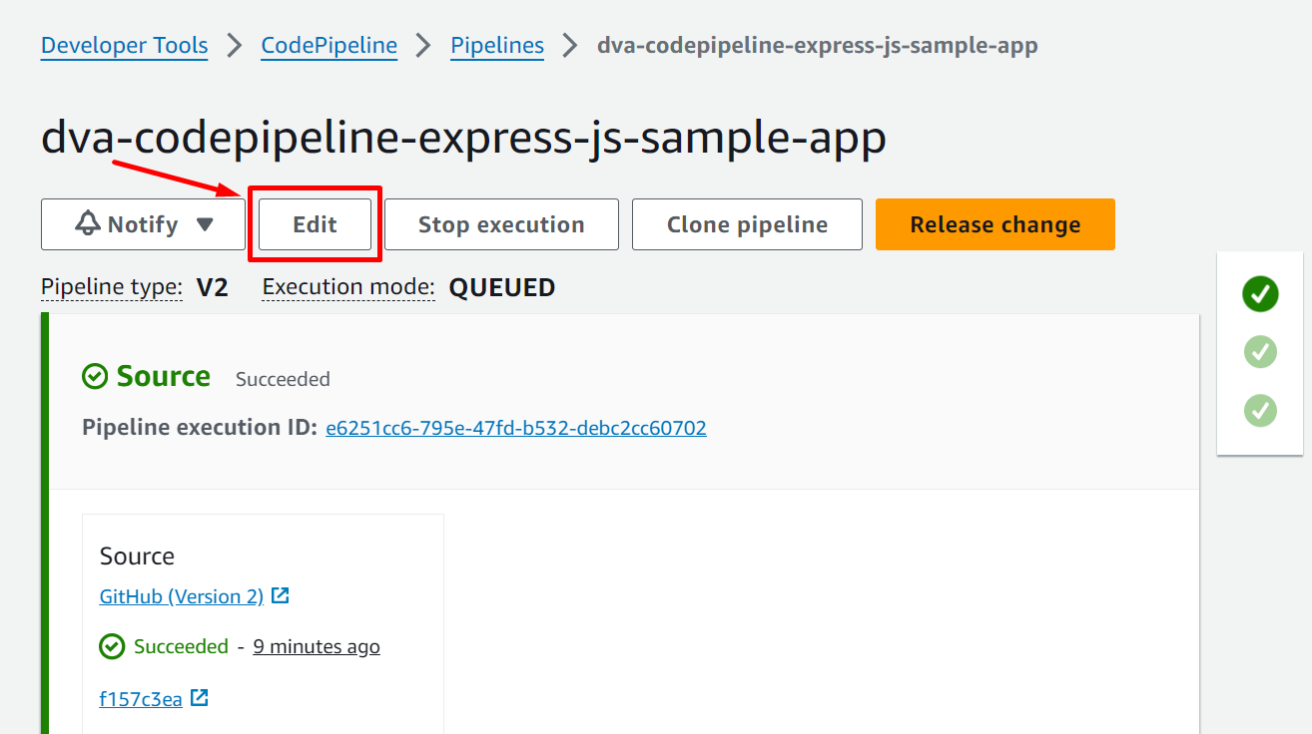Go to the CodePipeline breadcrumb link

328,46
